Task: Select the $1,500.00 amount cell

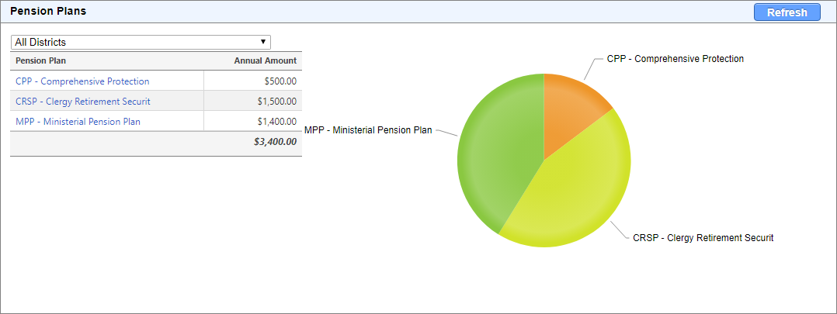Action: pos(276,101)
